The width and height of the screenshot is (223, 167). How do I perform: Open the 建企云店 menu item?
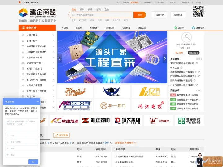[x=142, y=28]
